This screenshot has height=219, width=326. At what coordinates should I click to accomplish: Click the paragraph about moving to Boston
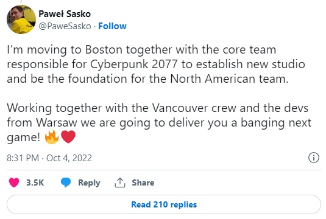coord(156,64)
